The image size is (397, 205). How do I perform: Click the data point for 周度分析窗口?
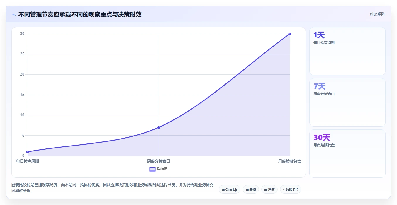[159, 127]
